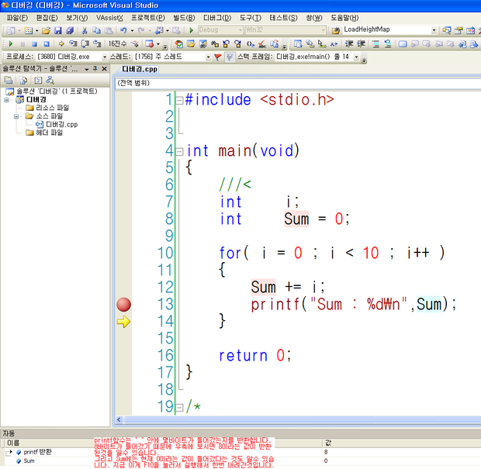The width and height of the screenshot is (481, 469).
Task: Collapse the #include region on line 1
Action: 179,100
